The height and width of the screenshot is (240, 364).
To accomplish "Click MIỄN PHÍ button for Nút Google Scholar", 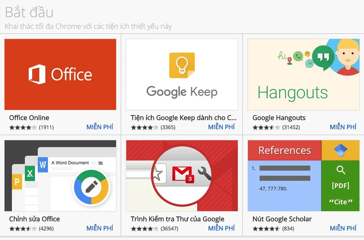I will coord(343,228).
